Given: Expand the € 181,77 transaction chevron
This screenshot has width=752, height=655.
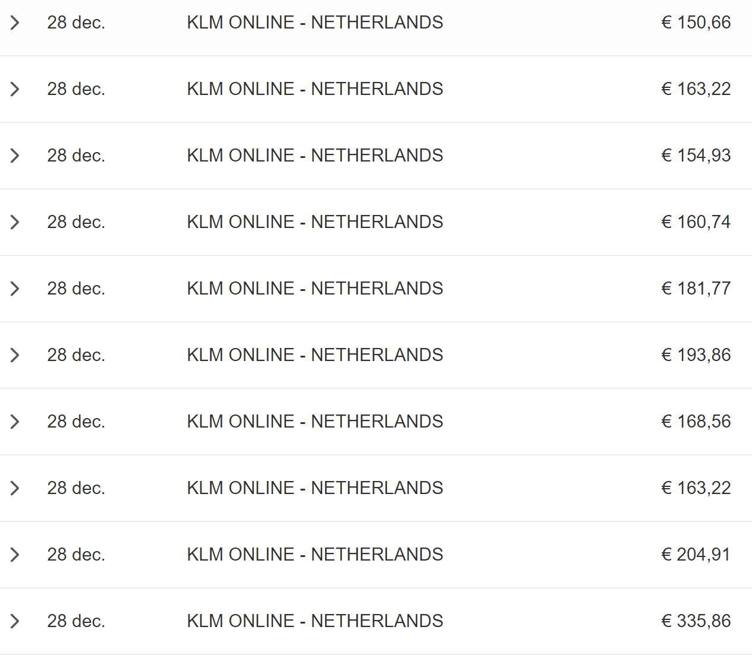Looking at the screenshot, I should coord(15,289).
